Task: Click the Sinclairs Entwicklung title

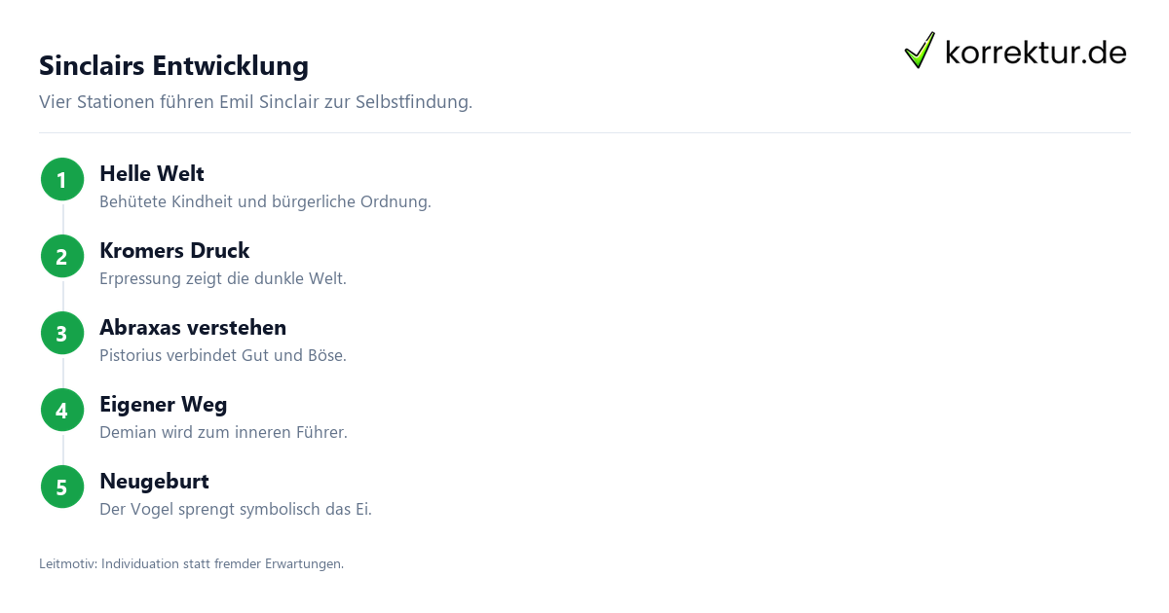Action: point(173,65)
